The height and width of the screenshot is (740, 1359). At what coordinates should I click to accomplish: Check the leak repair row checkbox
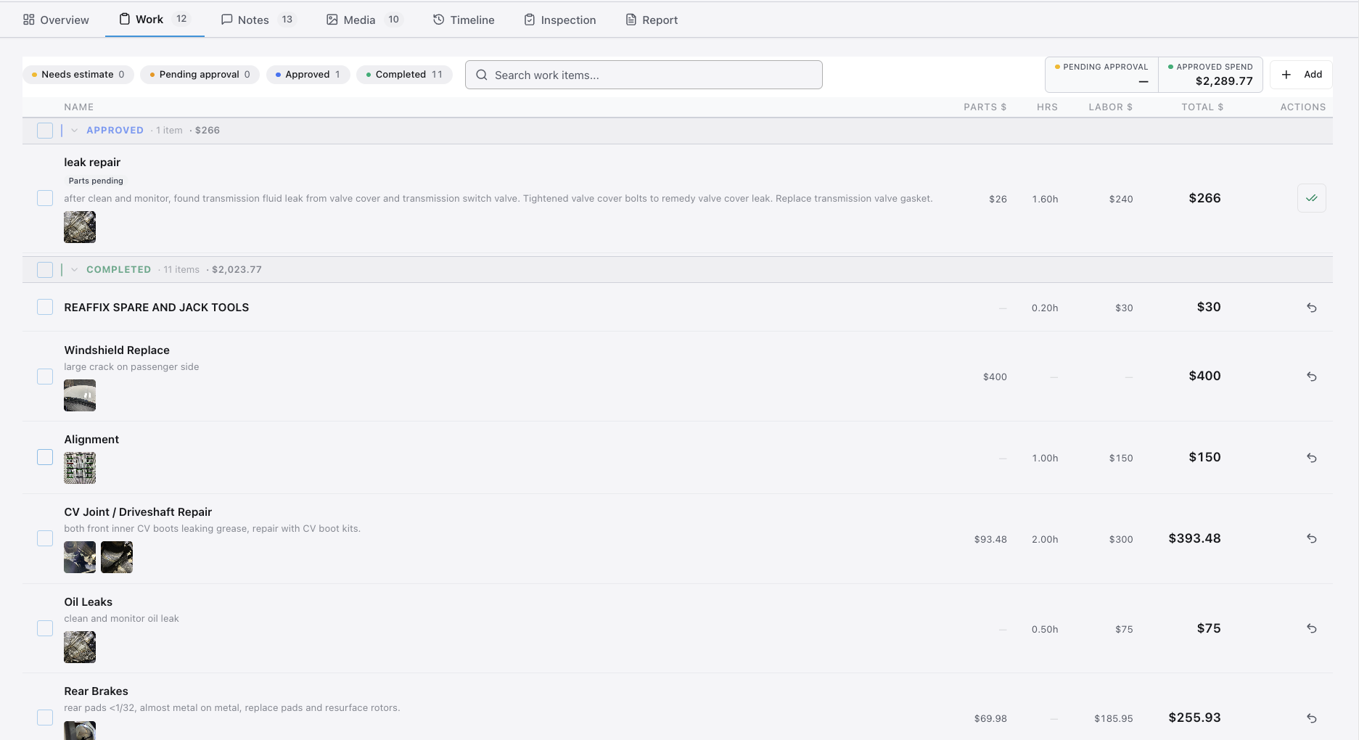pyautogui.click(x=45, y=198)
